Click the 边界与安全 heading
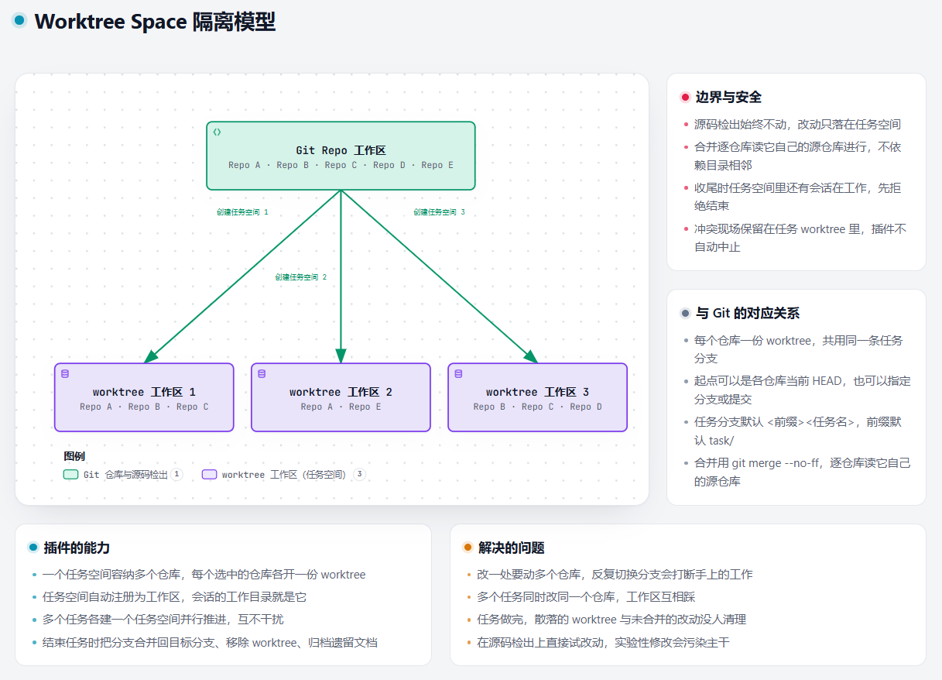 click(x=728, y=98)
